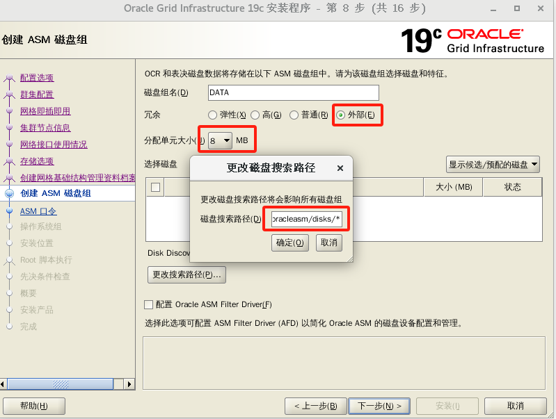Click 取消 in the search path dialog

328,243
